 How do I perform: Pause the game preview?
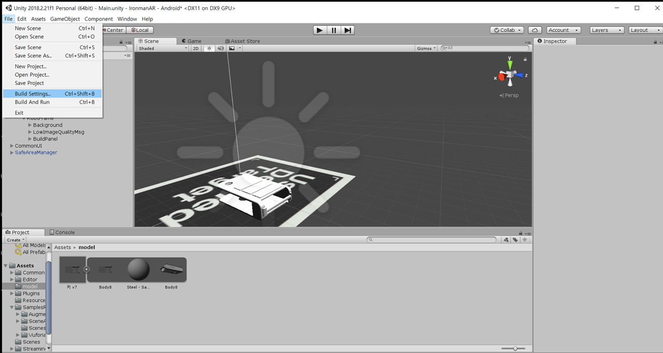coord(334,30)
